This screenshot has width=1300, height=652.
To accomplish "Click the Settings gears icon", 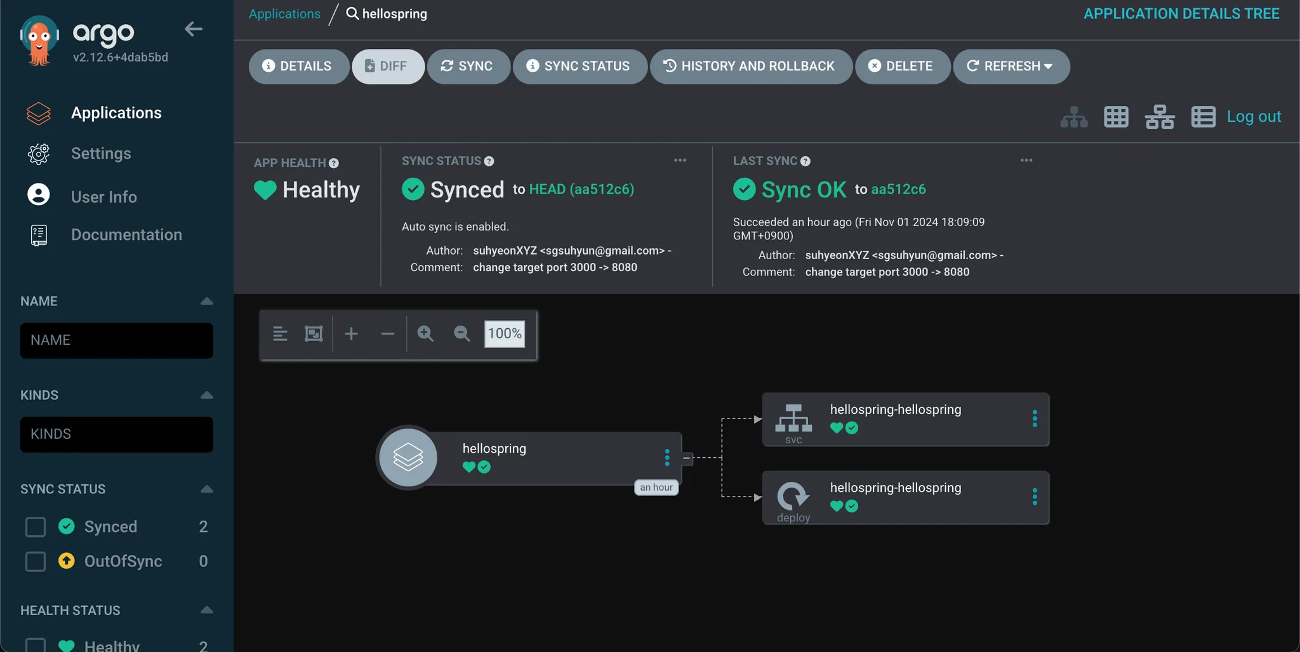I will point(39,154).
